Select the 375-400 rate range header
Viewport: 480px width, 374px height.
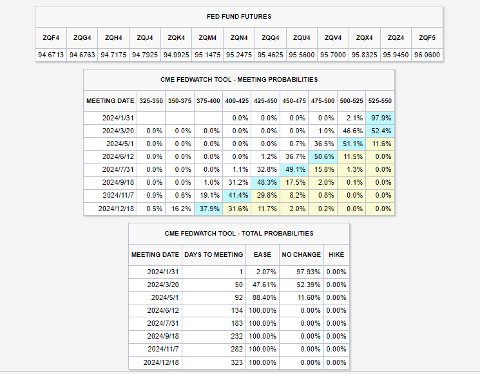(x=208, y=101)
